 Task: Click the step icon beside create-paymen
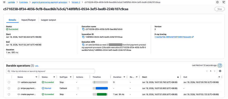19,94
